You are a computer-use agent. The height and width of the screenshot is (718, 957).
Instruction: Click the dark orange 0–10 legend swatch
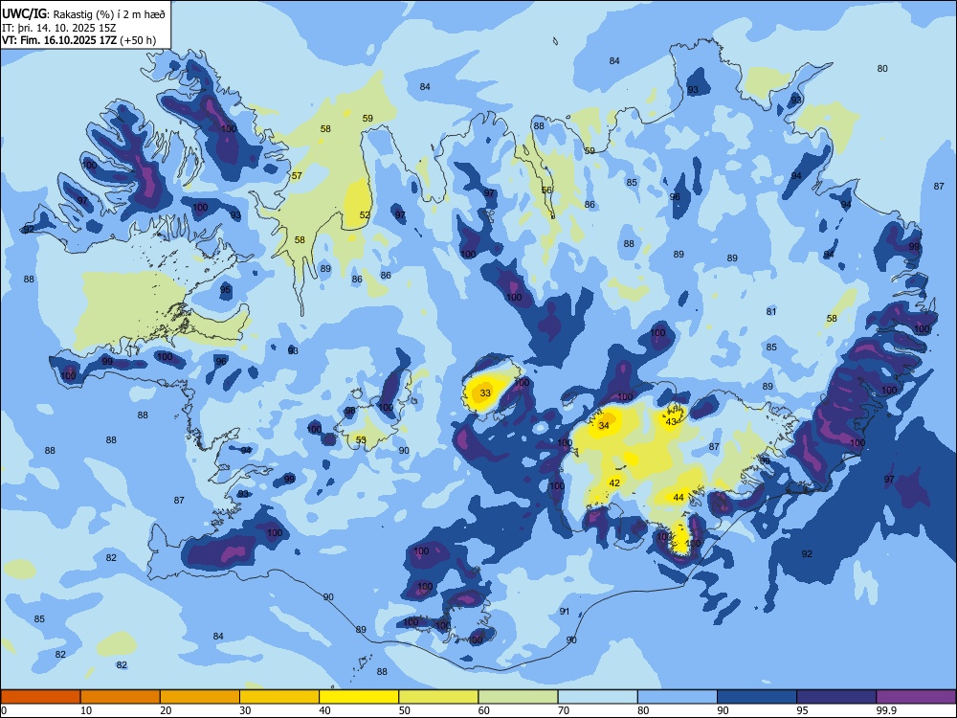click(40, 697)
